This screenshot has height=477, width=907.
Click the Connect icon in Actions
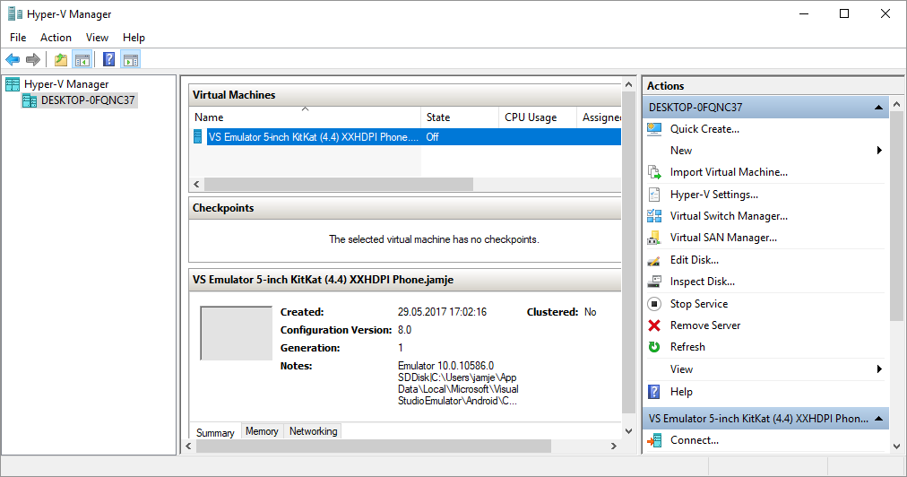pyautogui.click(x=654, y=440)
